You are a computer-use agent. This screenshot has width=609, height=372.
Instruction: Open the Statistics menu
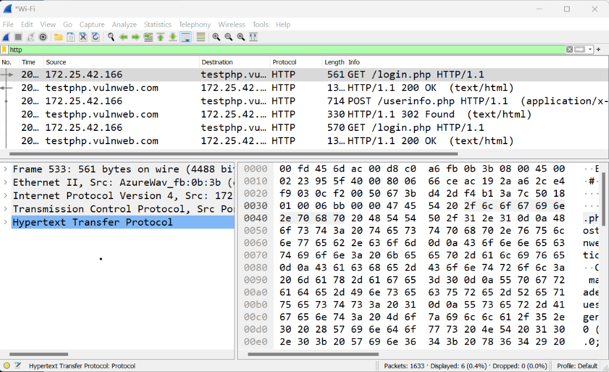(x=157, y=24)
